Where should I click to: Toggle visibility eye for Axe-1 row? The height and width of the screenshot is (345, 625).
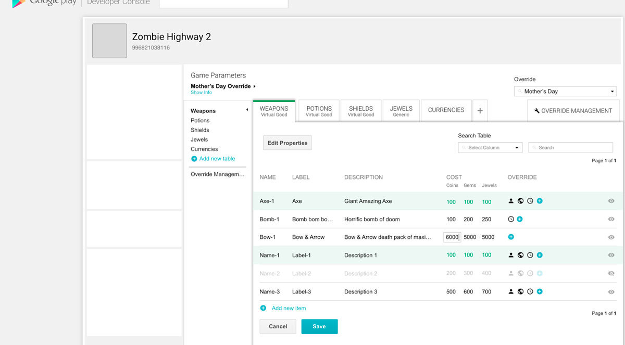[x=611, y=201]
